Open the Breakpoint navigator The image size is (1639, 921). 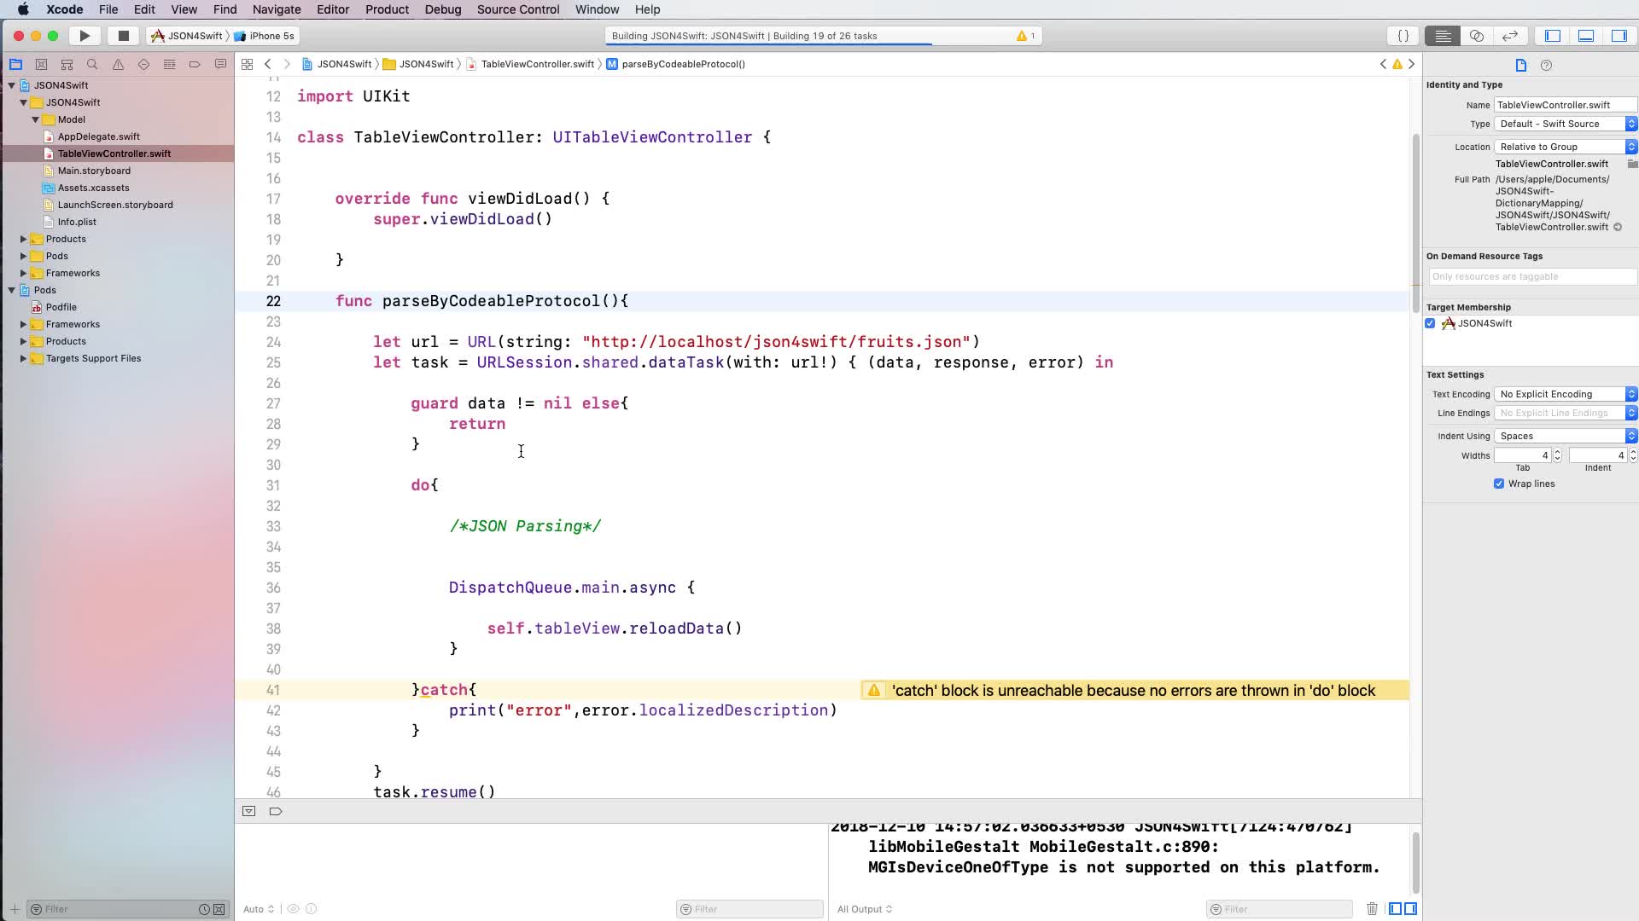pyautogui.click(x=195, y=64)
